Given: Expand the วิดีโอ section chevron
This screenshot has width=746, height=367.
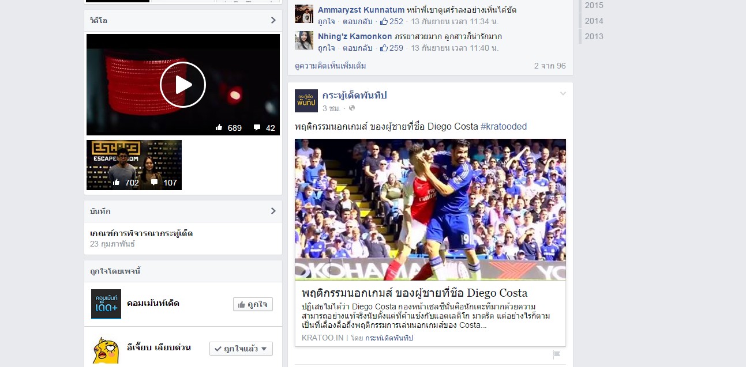Looking at the screenshot, I should click(273, 20).
